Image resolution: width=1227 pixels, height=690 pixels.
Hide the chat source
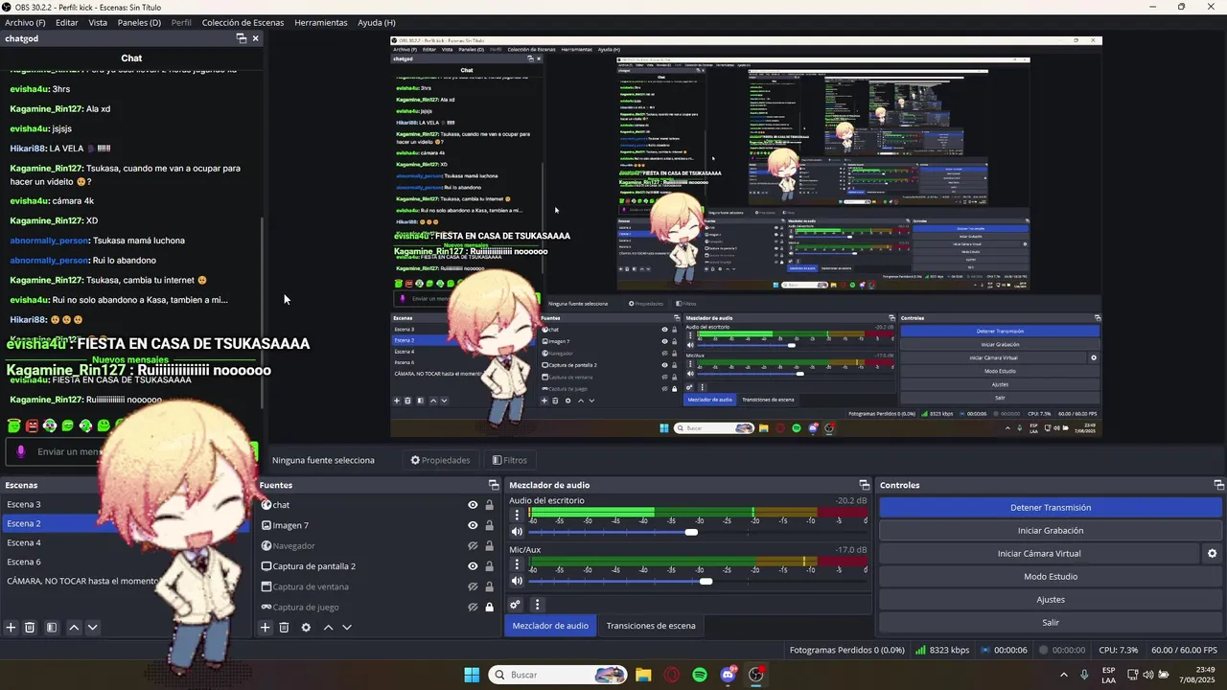pyautogui.click(x=473, y=505)
